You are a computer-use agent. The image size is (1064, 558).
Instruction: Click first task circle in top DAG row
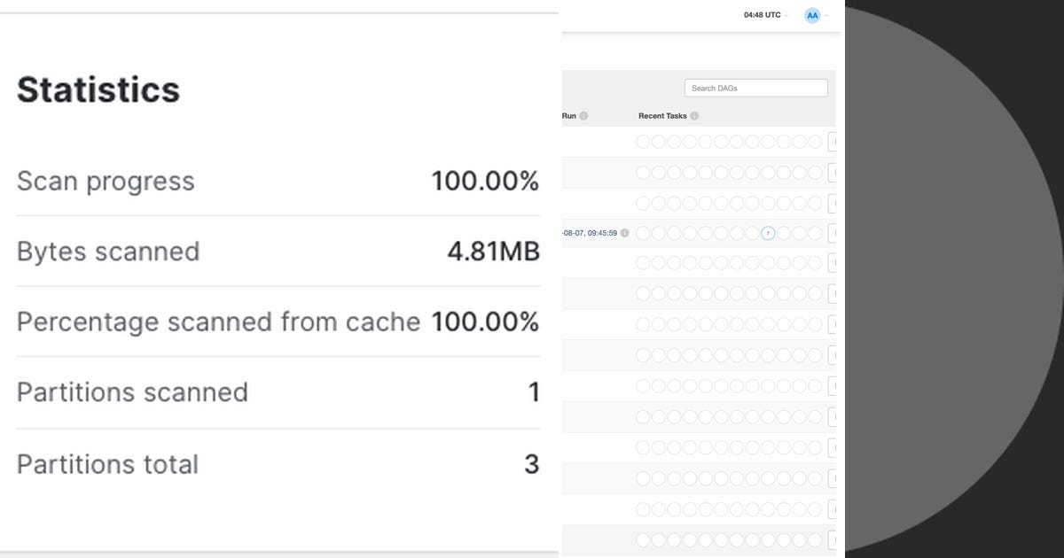tap(644, 142)
